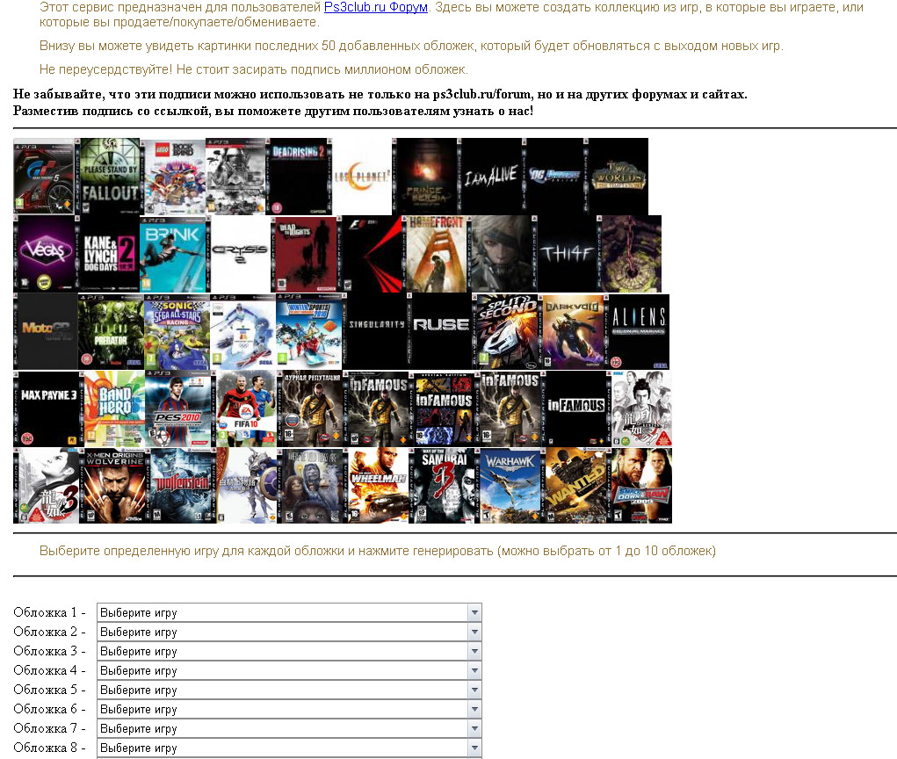Click the Warhawk cover
897x759 pixels.
coord(509,486)
